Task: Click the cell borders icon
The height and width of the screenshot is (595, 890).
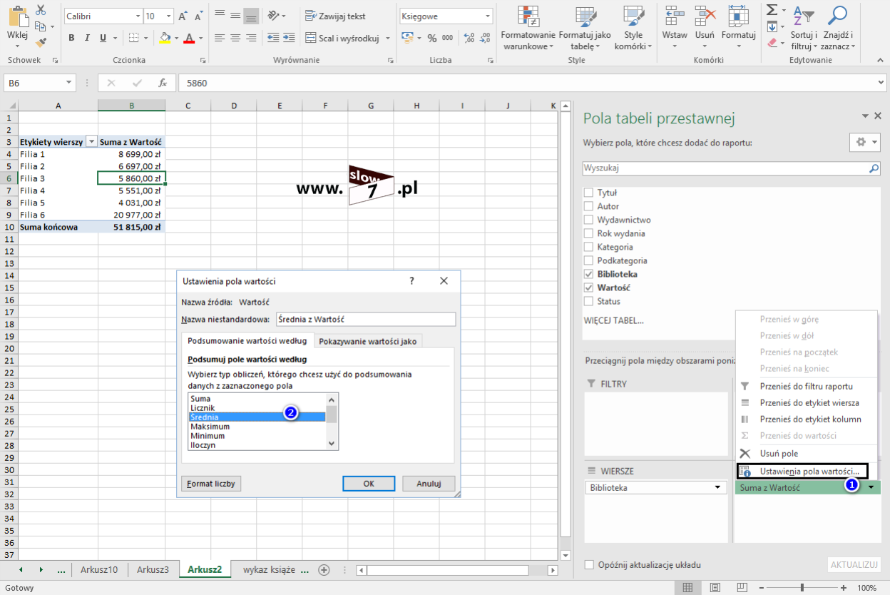Action: point(133,38)
